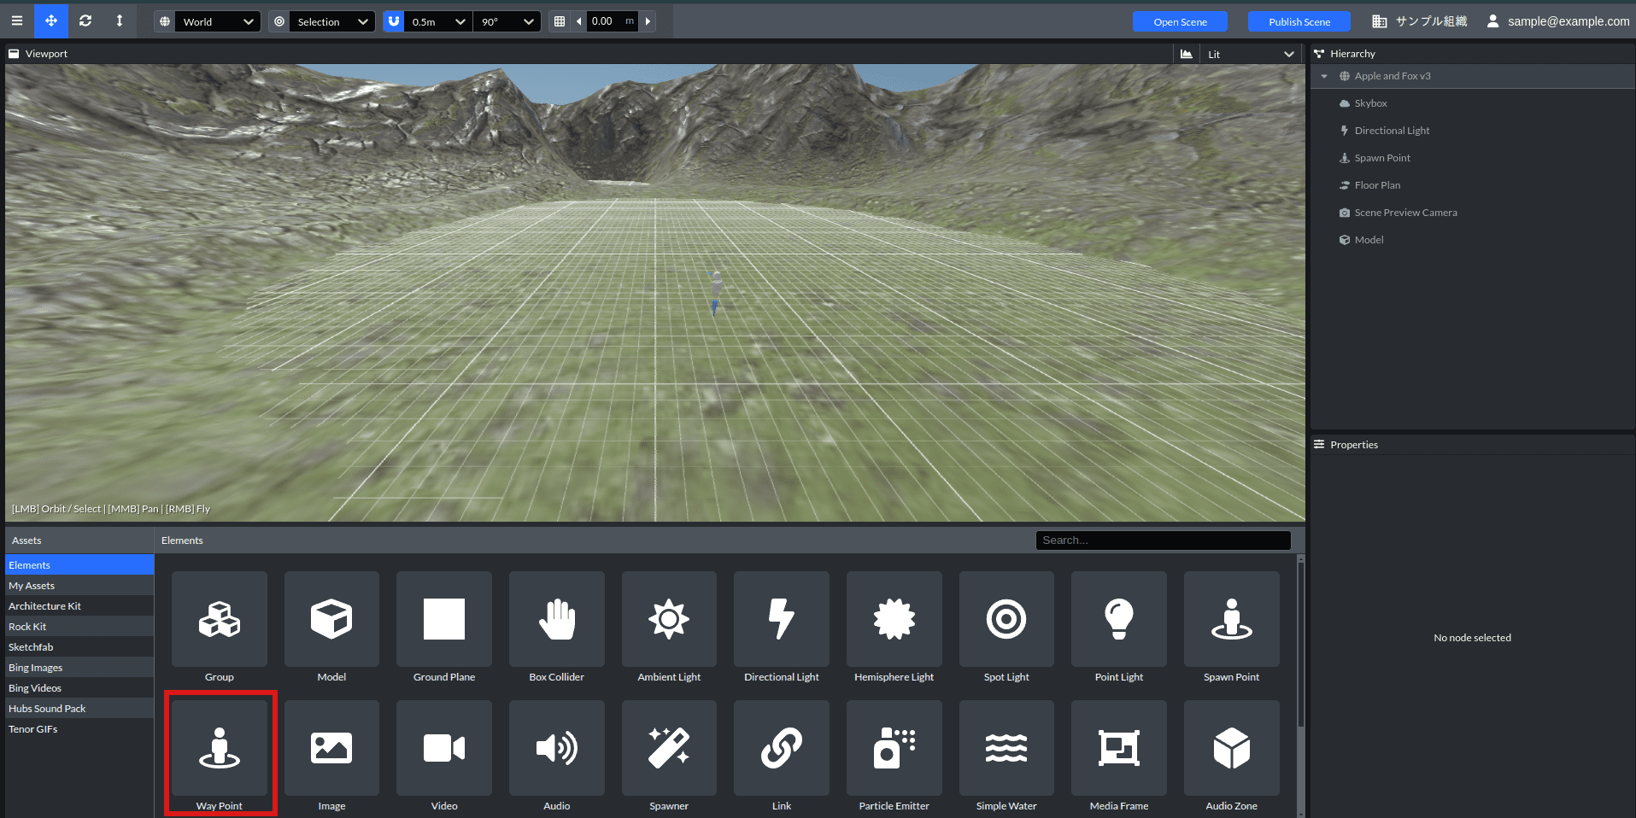Select the Scale tool
This screenshot has width=1636, height=818.
point(120,21)
